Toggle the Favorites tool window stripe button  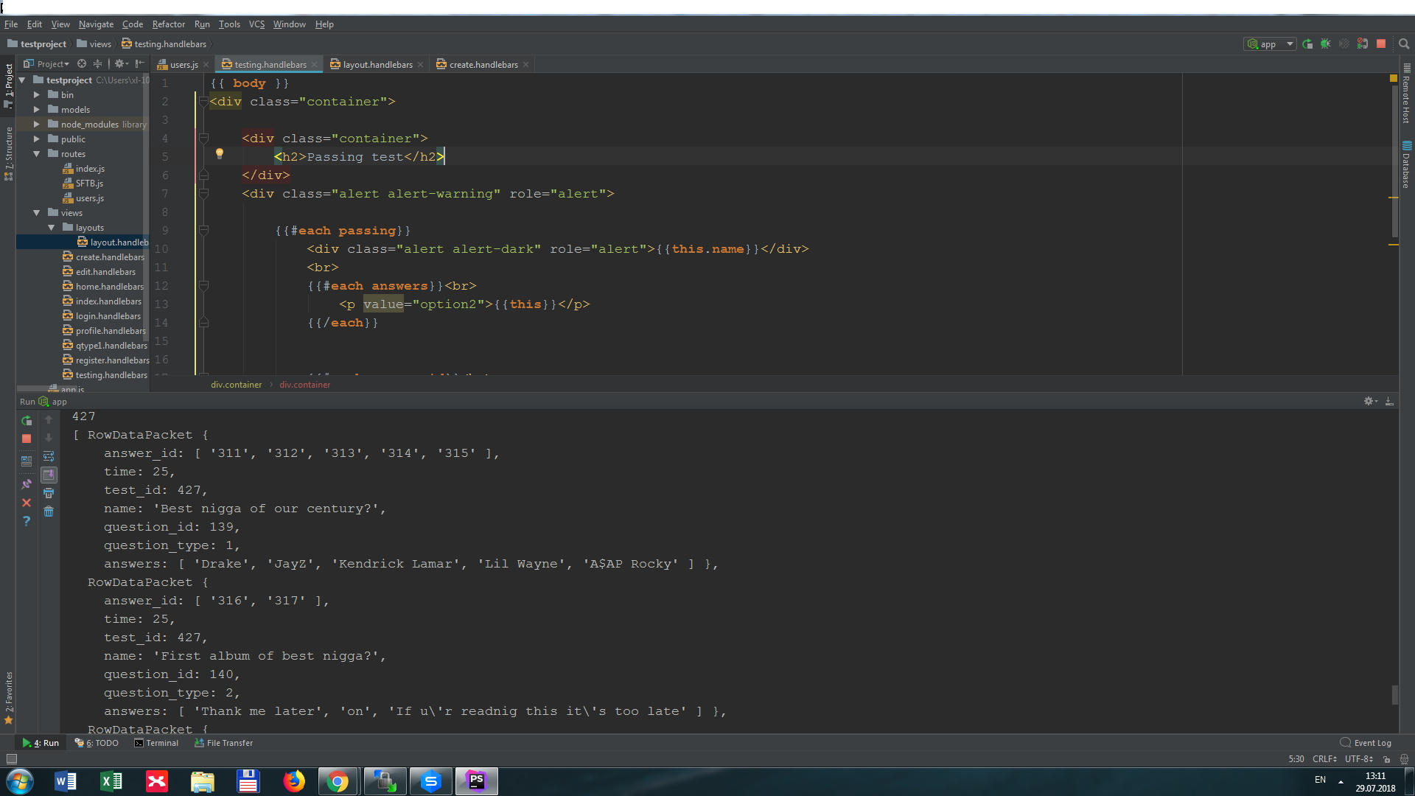9,697
